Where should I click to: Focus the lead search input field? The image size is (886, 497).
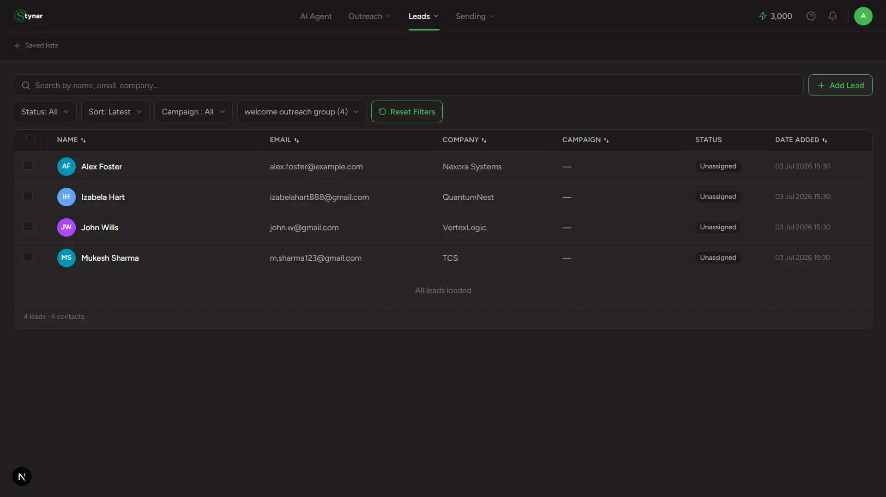(x=409, y=85)
